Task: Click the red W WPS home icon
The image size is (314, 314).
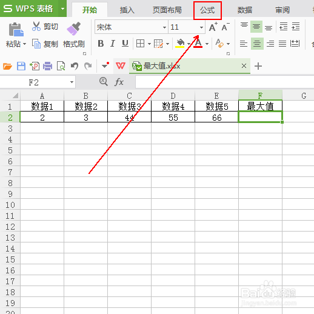Action: [x=121, y=66]
